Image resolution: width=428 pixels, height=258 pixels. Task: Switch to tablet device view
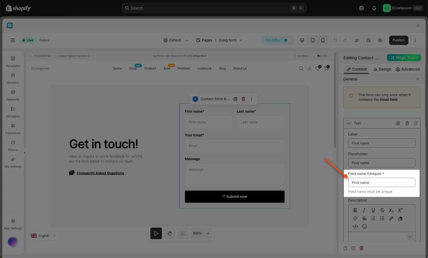(312, 40)
